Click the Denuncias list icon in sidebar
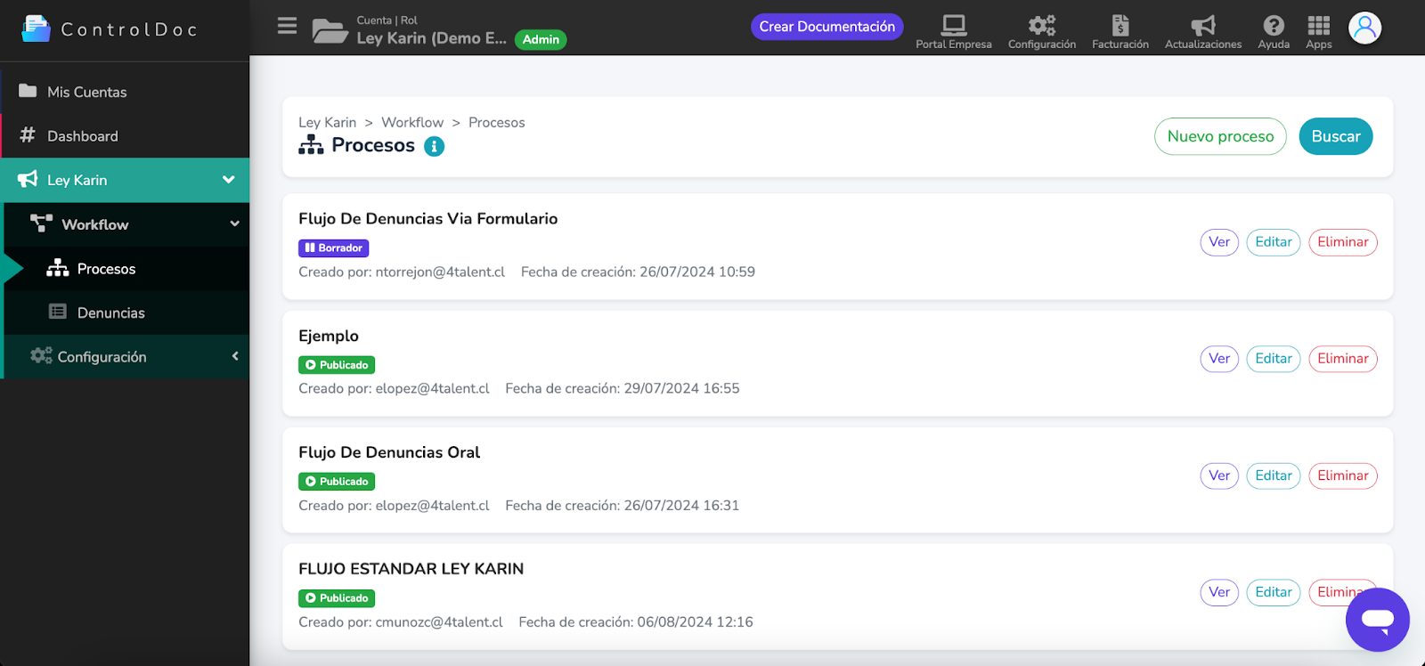 point(58,312)
